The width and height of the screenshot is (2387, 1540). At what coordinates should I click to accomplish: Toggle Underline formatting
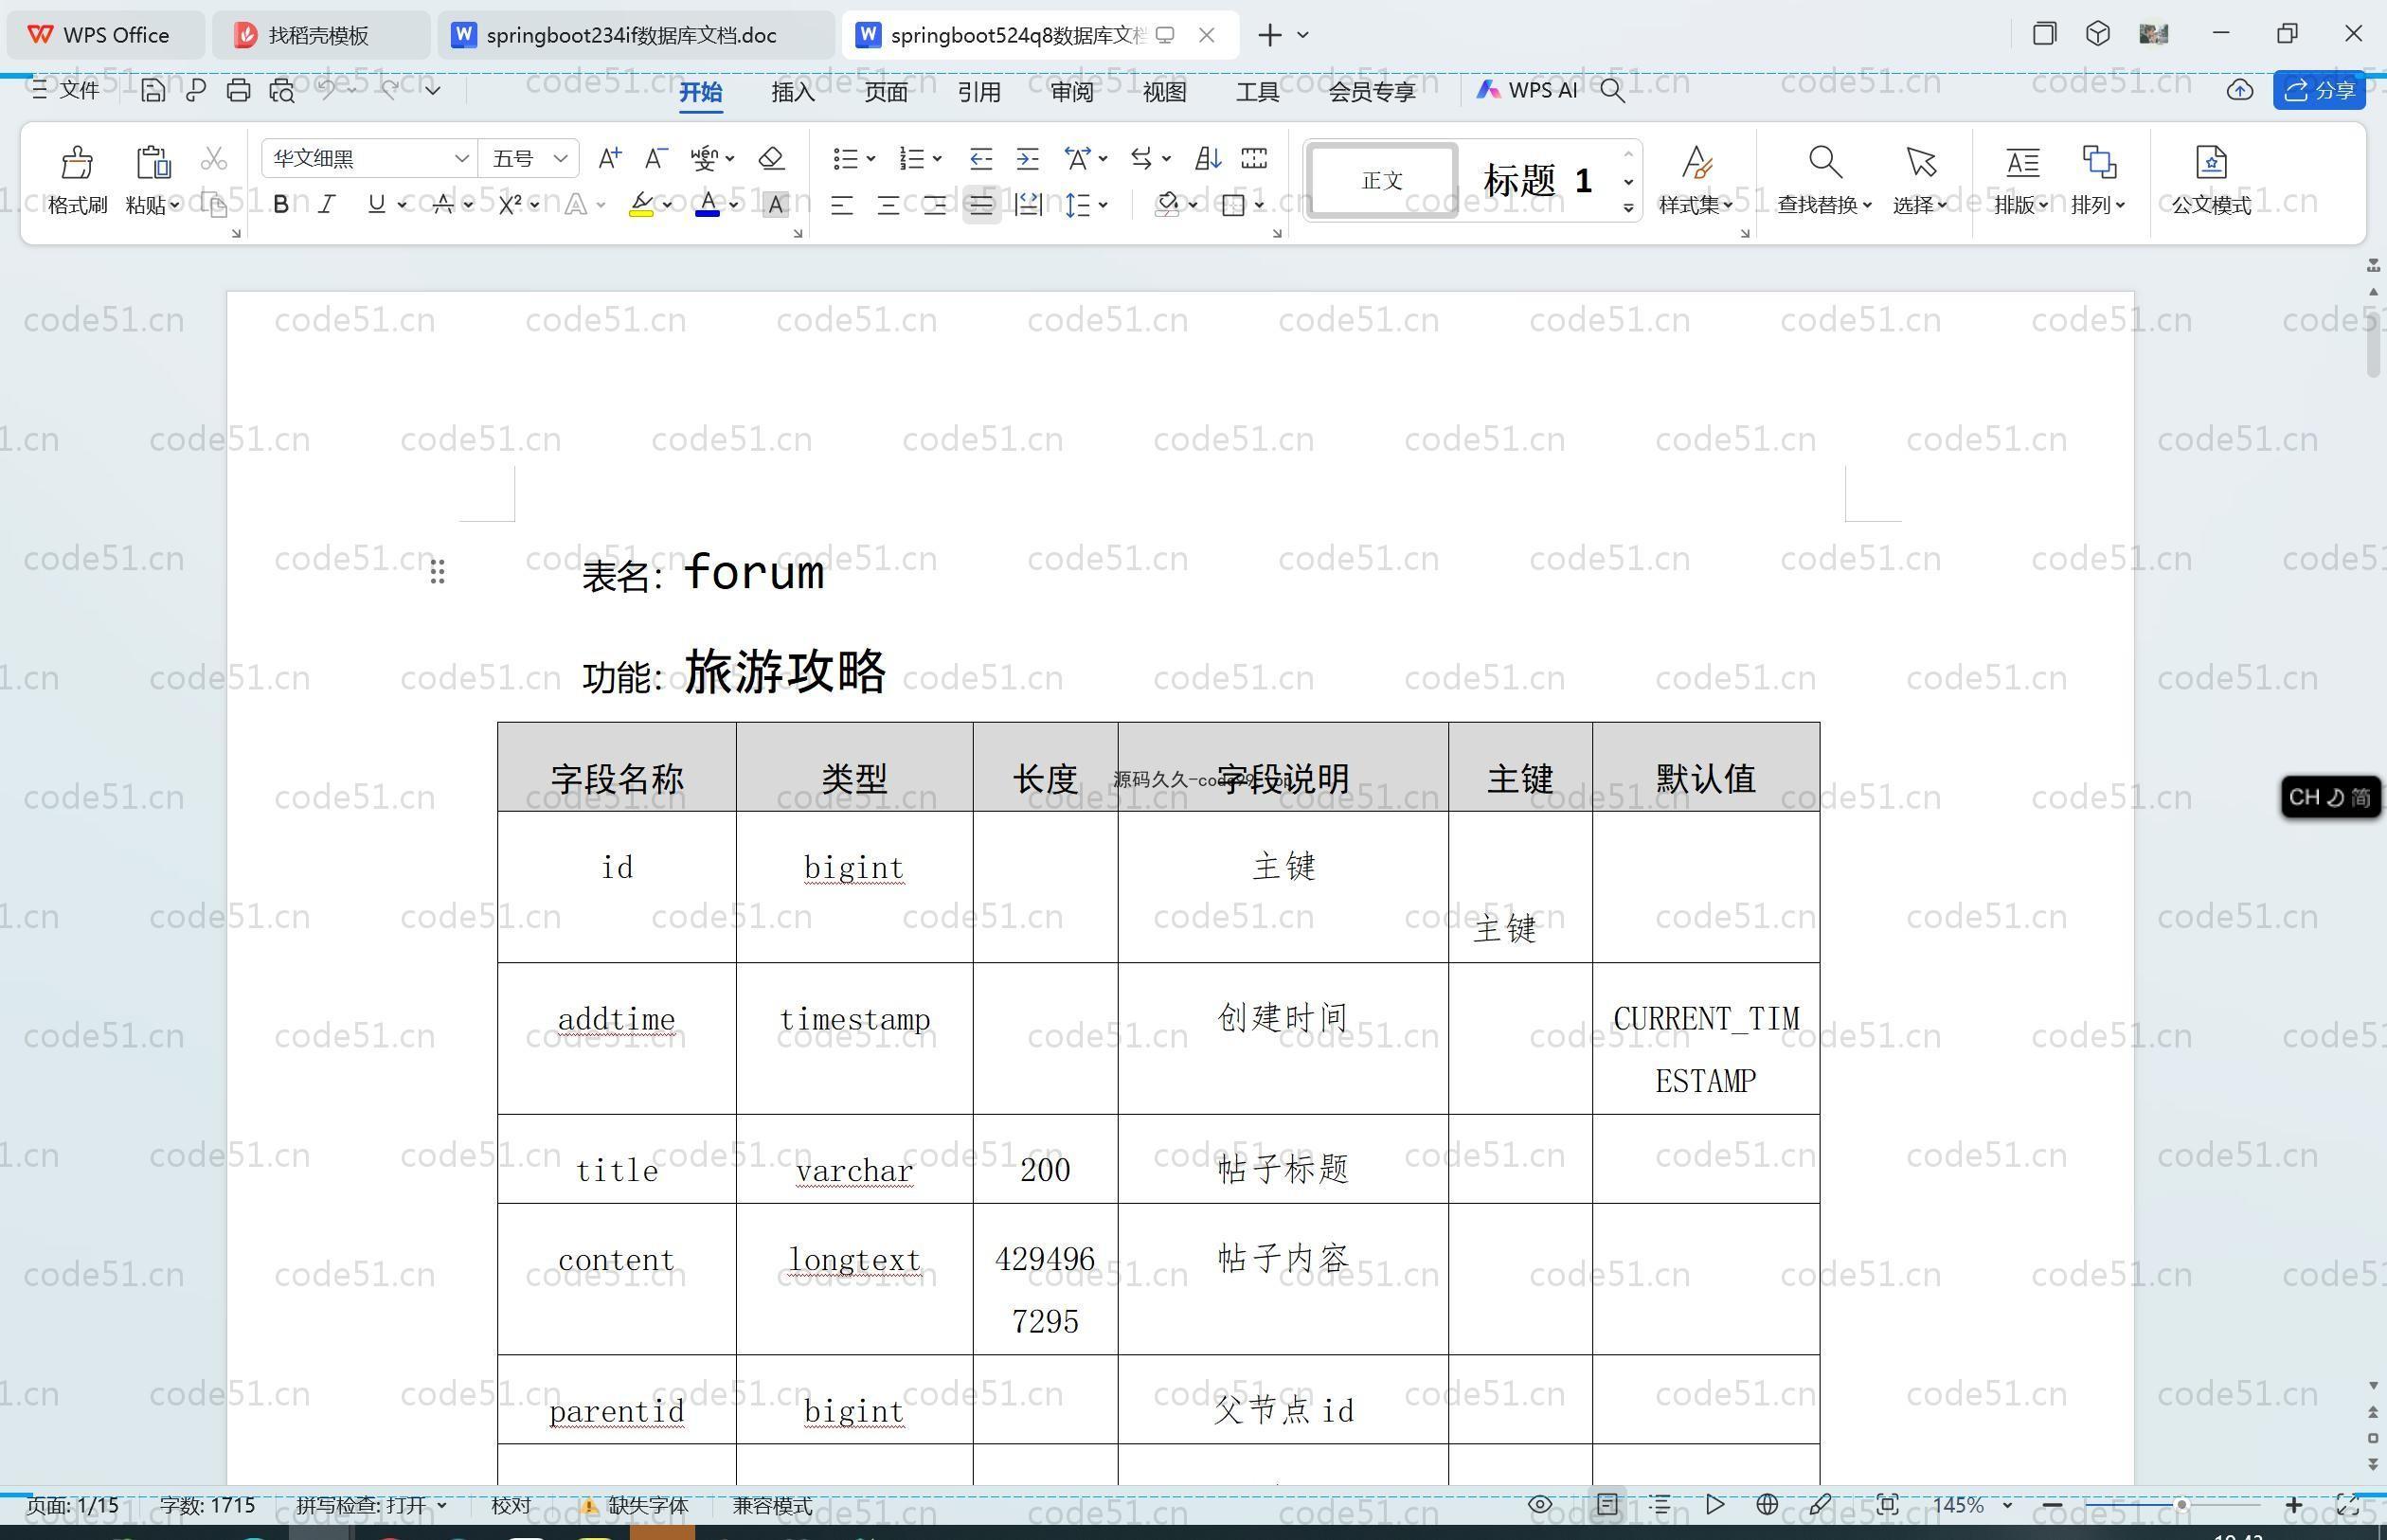376,205
